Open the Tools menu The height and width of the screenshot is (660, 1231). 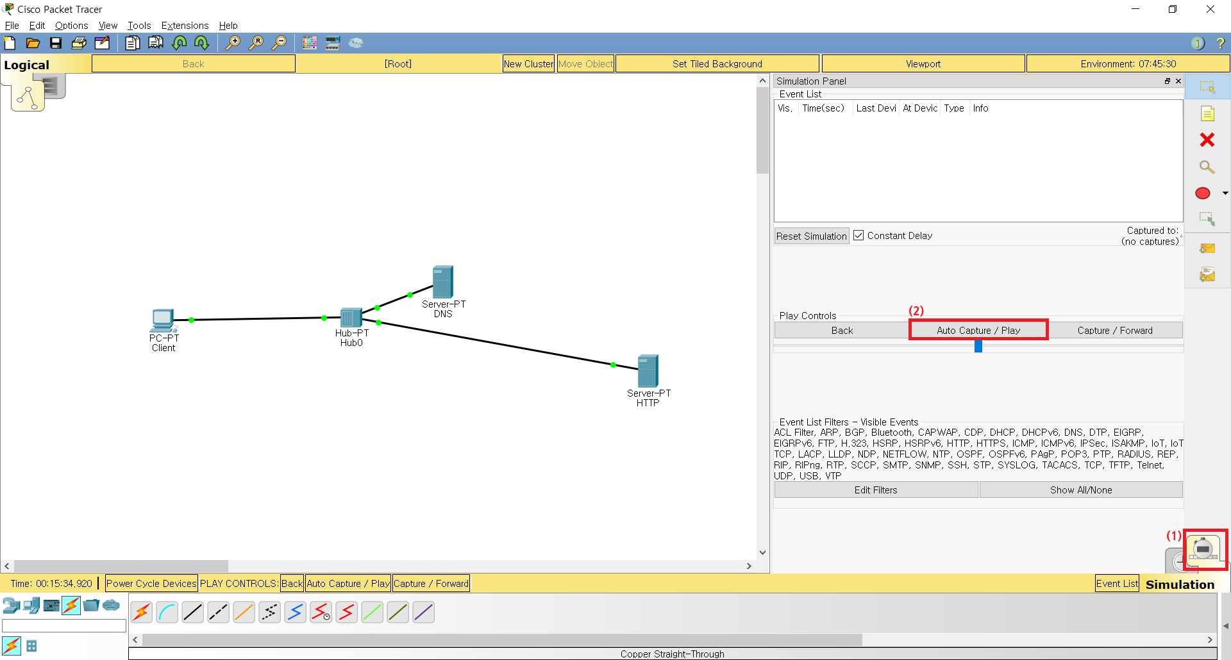point(139,26)
